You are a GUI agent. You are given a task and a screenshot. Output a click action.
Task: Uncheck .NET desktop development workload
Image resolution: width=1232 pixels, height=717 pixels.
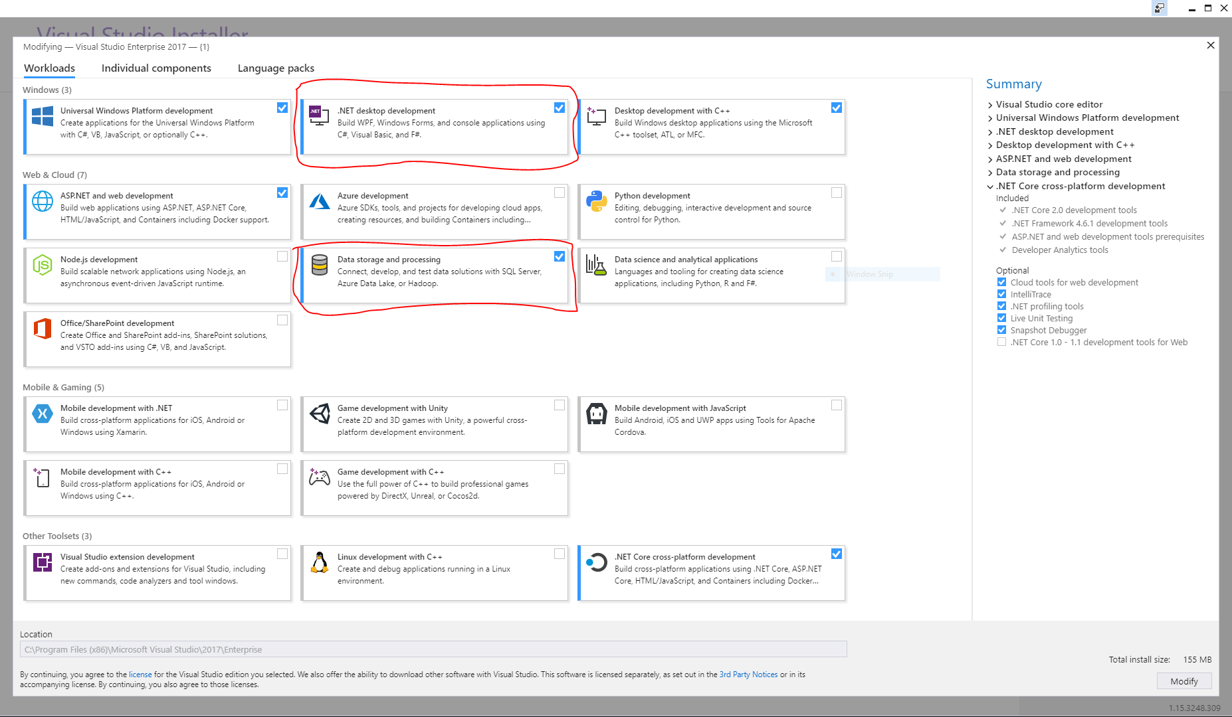point(560,108)
